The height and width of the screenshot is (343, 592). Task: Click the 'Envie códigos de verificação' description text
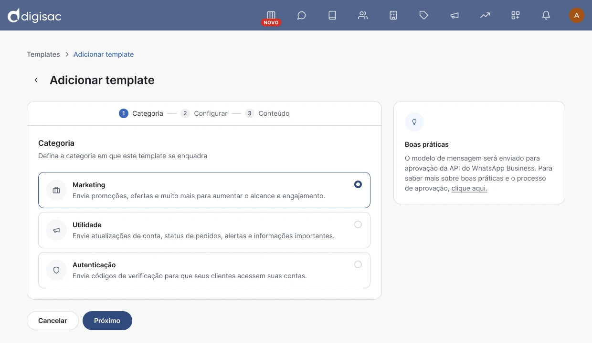pyautogui.click(x=190, y=276)
